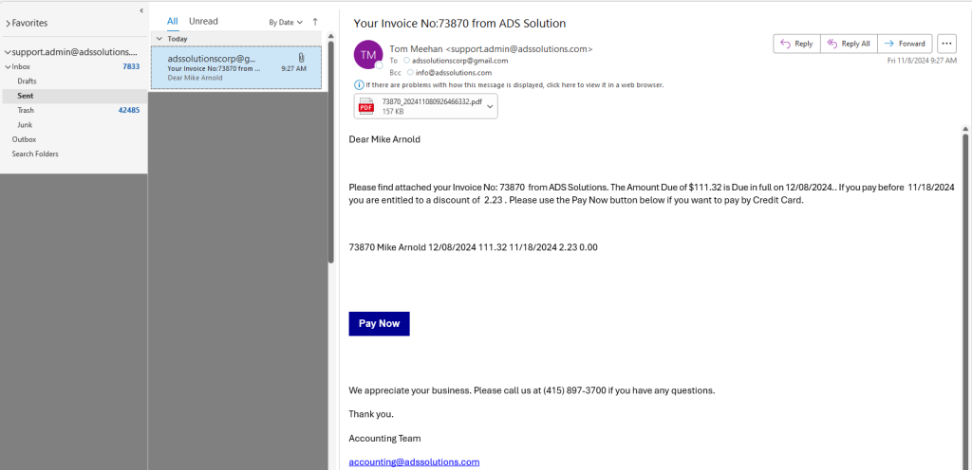Select the Sent folder
Screen dimensions: 972x470
click(74, 96)
